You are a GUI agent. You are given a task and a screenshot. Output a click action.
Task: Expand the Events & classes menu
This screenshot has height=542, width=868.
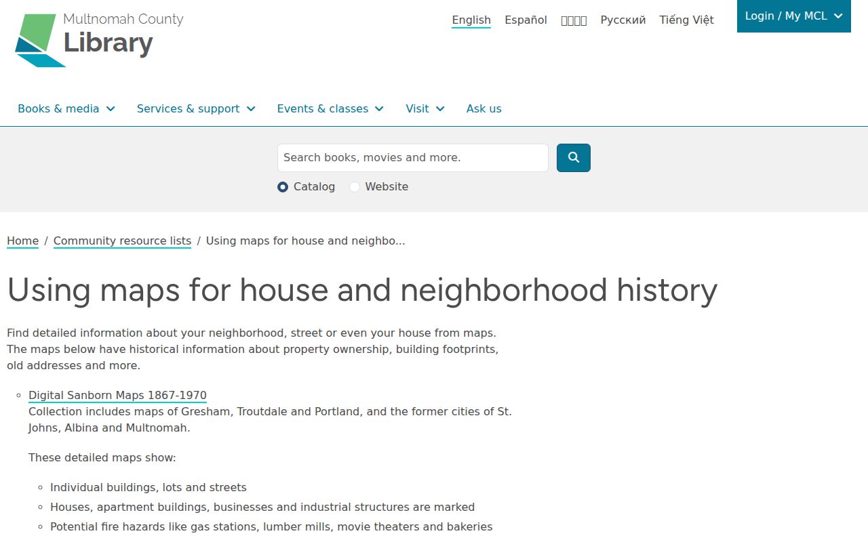(330, 108)
